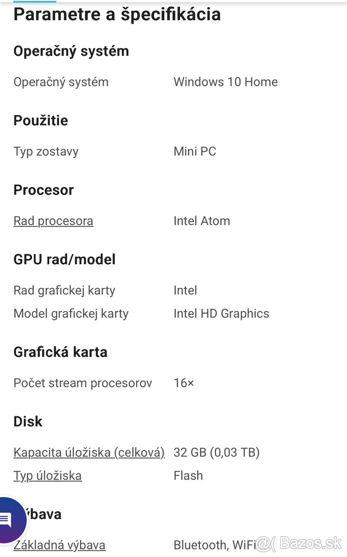Click the "Parametre a špecifikácia" heading
The width and height of the screenshot is (347, 557).
click(117, 14)
